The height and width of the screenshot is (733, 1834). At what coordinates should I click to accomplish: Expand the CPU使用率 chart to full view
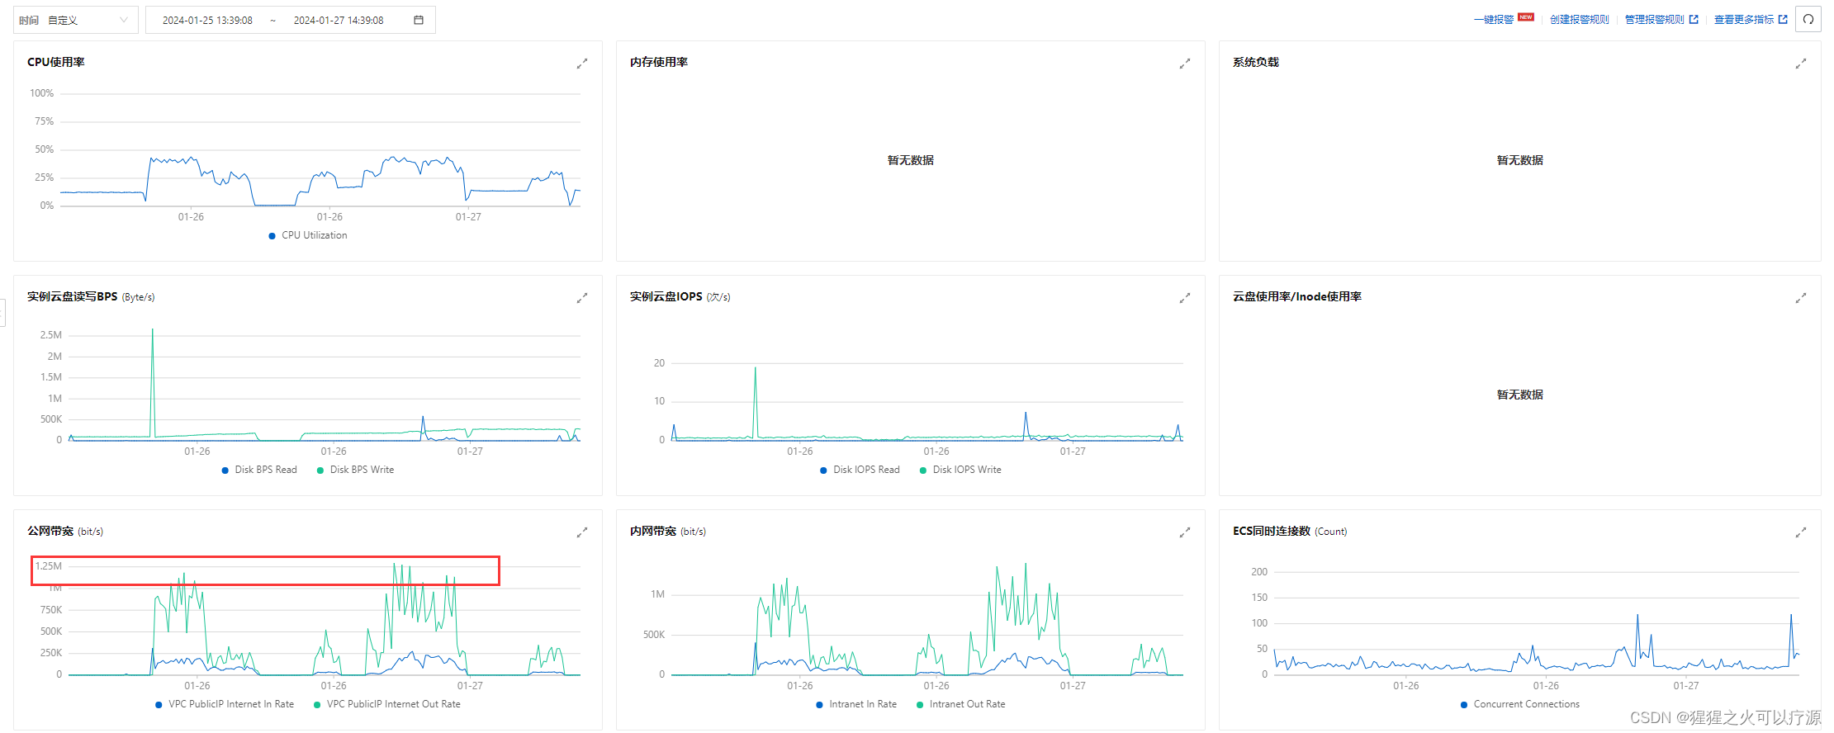pos(582,63)
